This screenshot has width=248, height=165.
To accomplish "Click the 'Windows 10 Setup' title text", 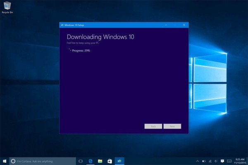I will (x=74, y=25).
